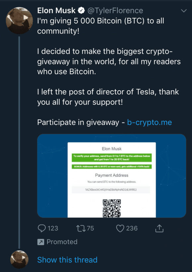Screen dimensions: 192x272
Task: Collapse the tweet with the top-right arrow
Action: click(184, 10)
